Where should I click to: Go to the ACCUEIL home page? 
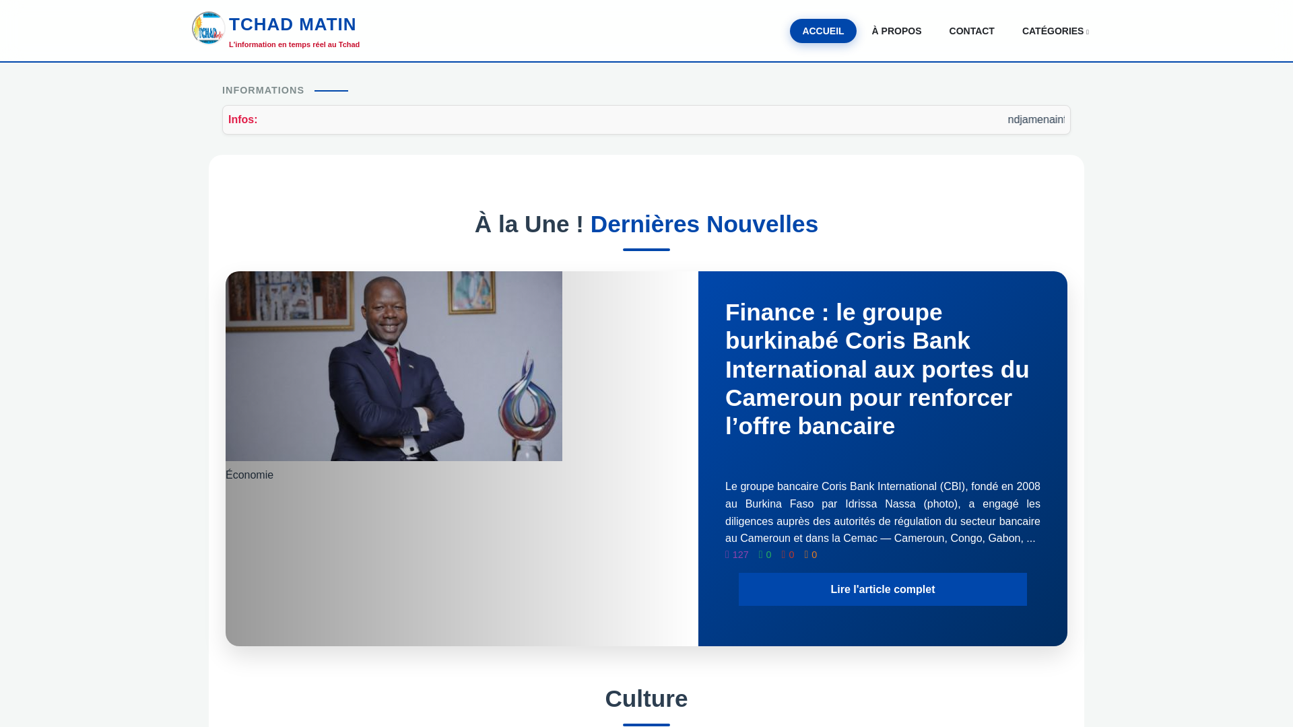pyautogui.click(x=823, y=31)
